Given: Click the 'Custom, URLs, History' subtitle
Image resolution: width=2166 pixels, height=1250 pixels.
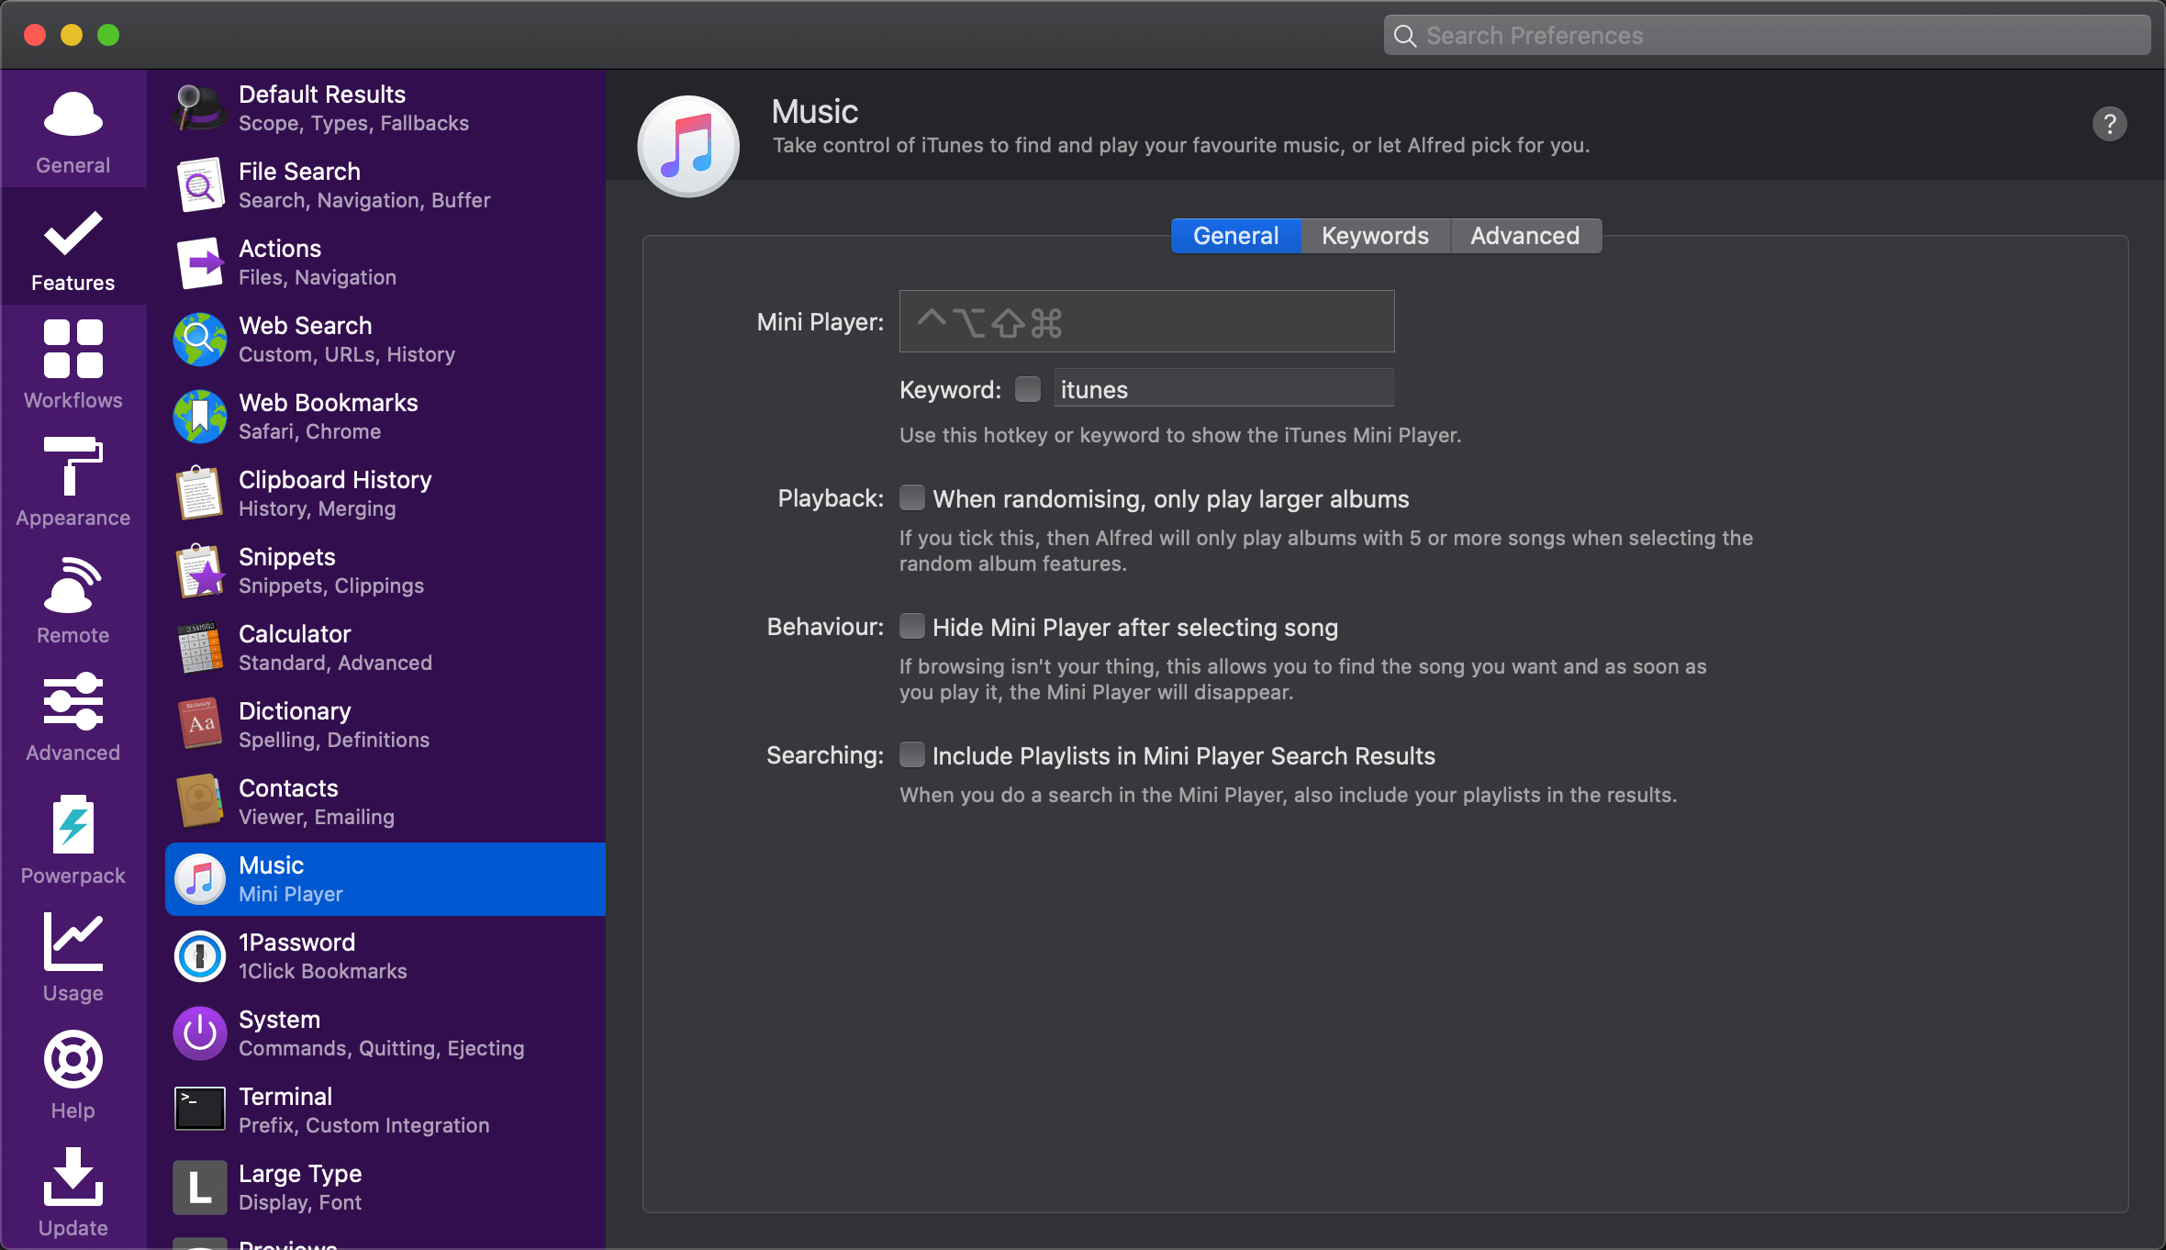Looking at the screenshot, I should (347, 354).
